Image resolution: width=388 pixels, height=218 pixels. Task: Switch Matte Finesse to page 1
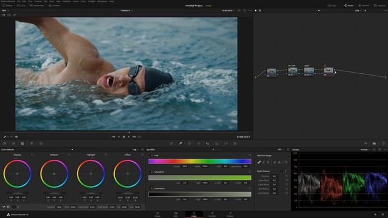pyautogui.click(x=281, y=171)
